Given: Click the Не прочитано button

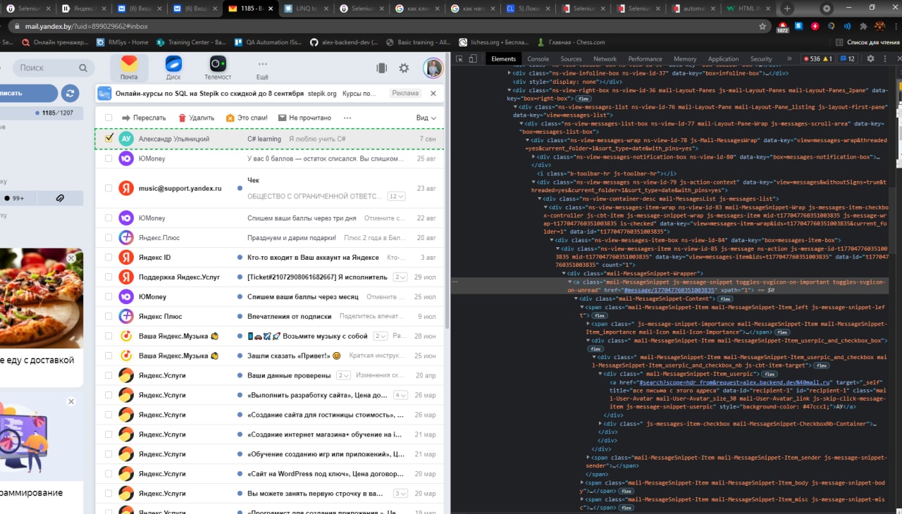Looking at the screenshot, I should coord(304,118).
